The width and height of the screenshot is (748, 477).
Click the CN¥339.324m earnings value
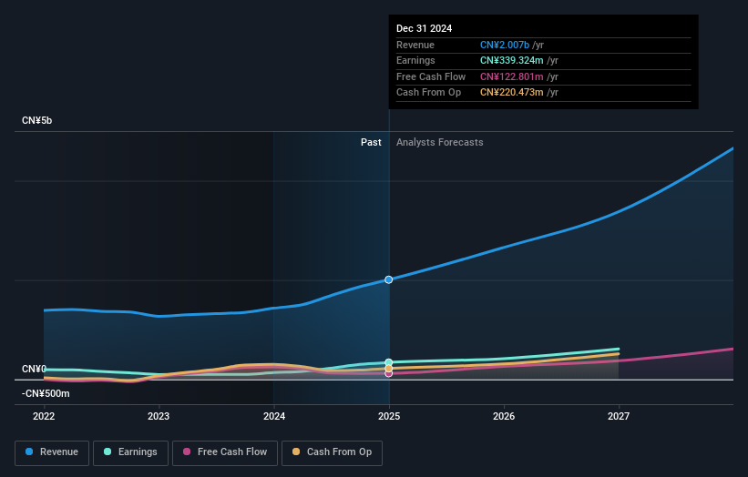(512, 60)
